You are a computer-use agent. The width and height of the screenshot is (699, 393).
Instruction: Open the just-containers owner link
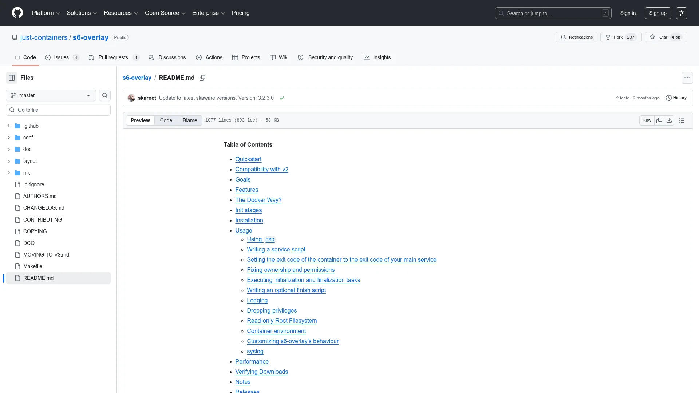coord(44,37)
